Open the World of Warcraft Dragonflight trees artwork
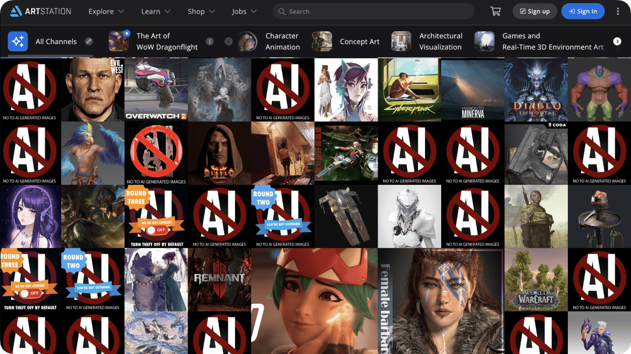The width and height of the screenshot is (631, 354). click(x=536, y=279)
